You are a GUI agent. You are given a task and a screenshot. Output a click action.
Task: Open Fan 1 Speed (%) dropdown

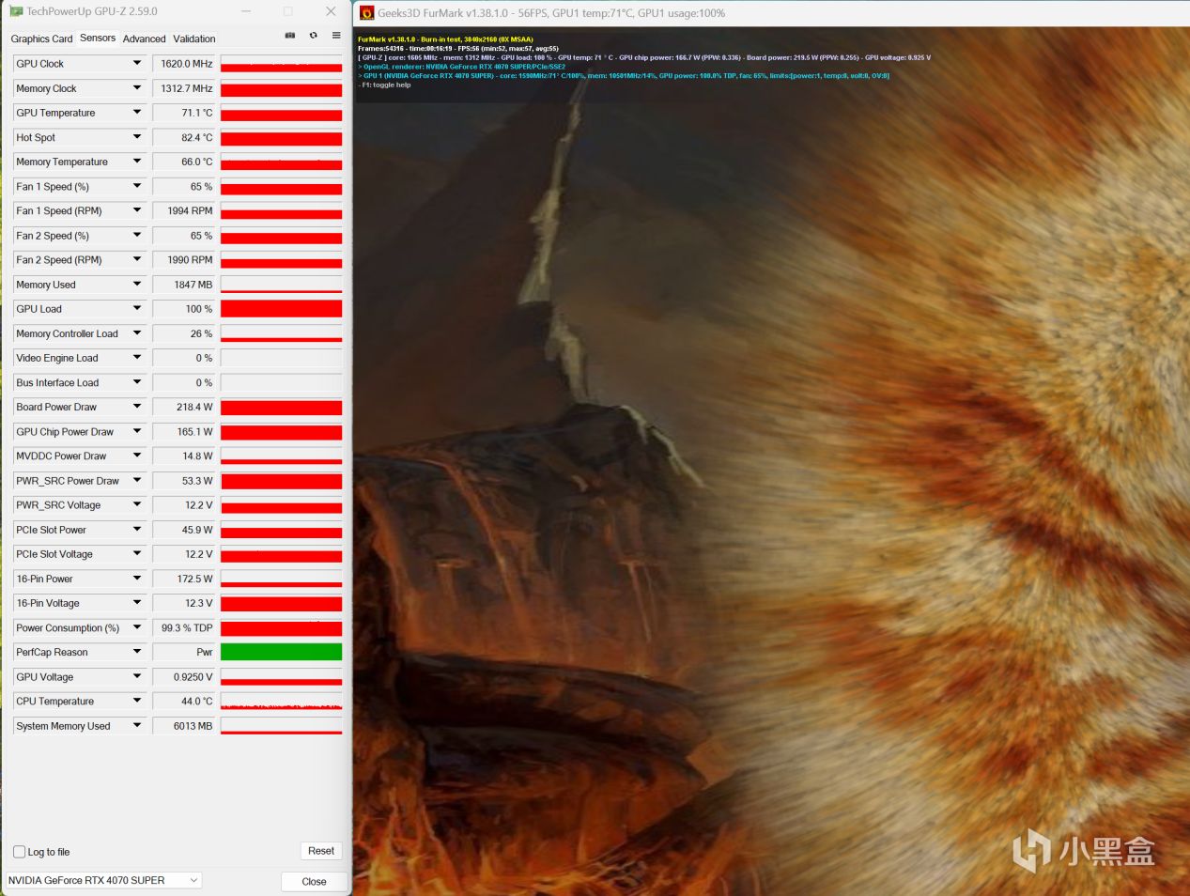[137, 186]
